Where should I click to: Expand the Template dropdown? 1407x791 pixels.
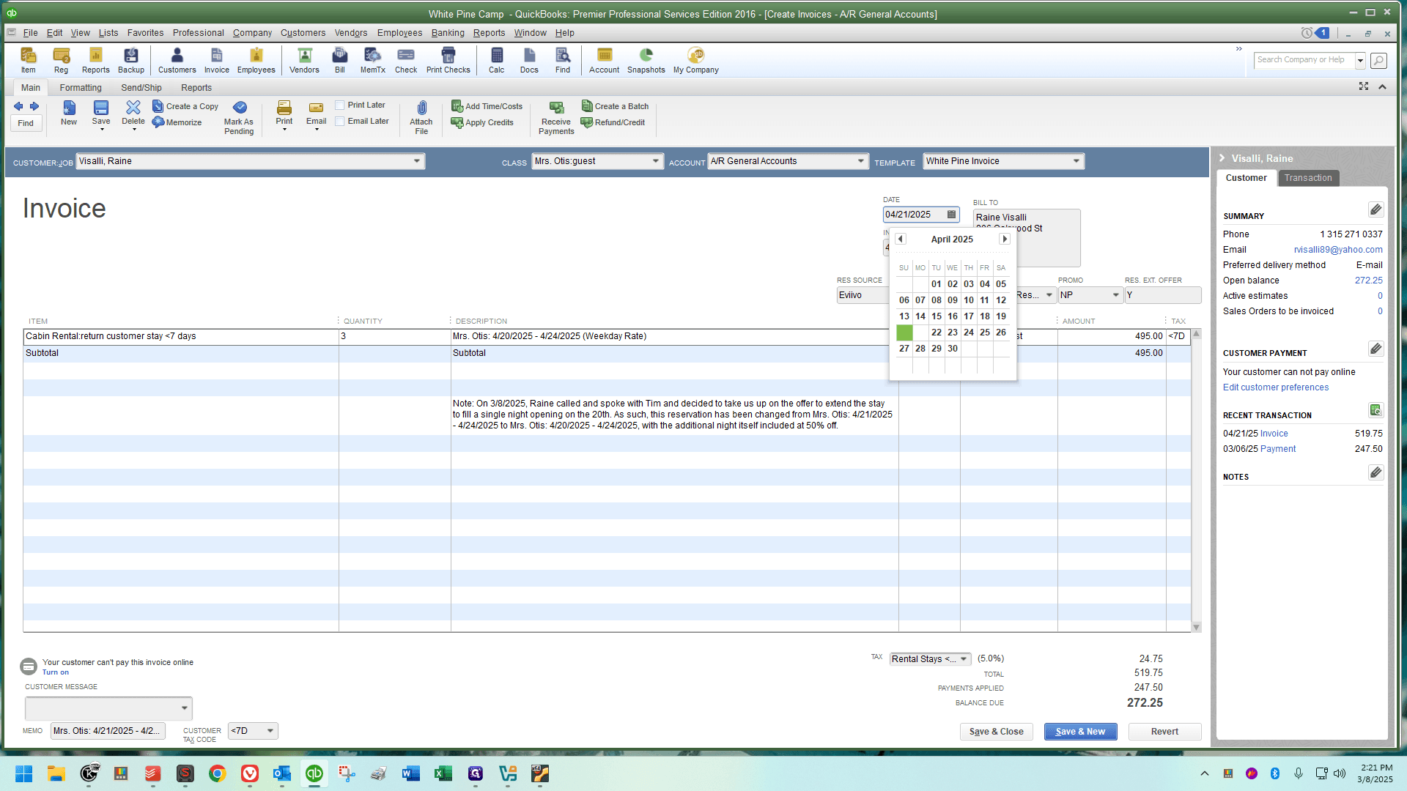(x=1077, y=161)
